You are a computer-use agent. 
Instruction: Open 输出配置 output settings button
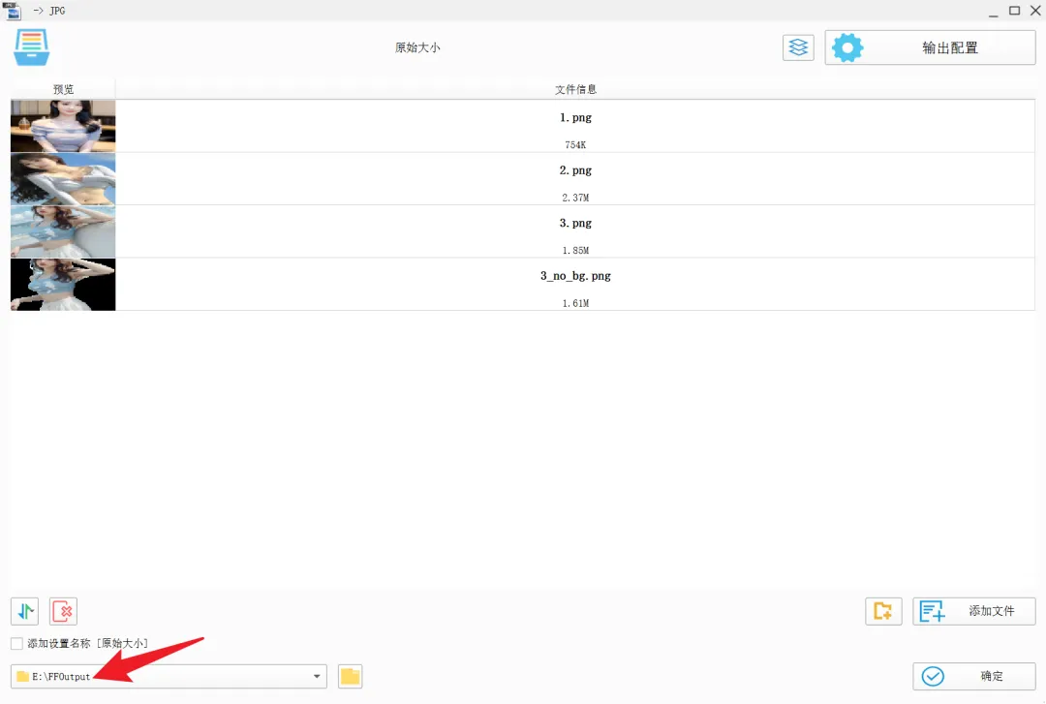point(930,47)
